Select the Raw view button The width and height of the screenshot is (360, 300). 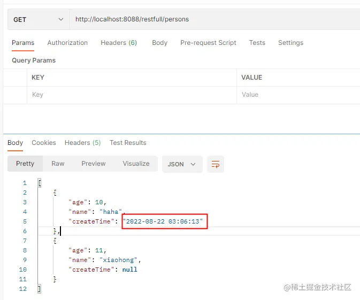pos(58,164)
